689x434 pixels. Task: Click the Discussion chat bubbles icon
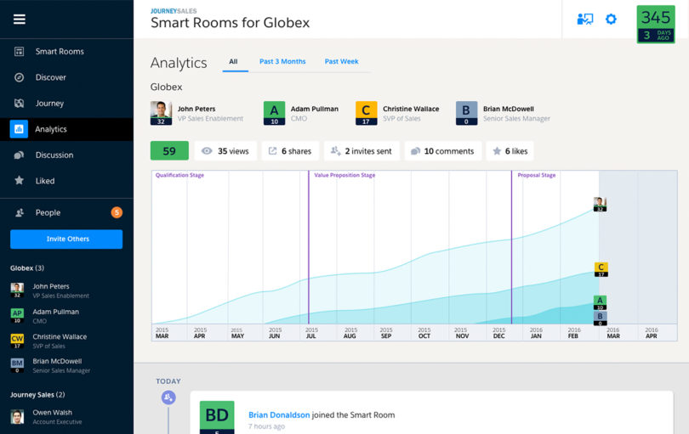[19, 155]
